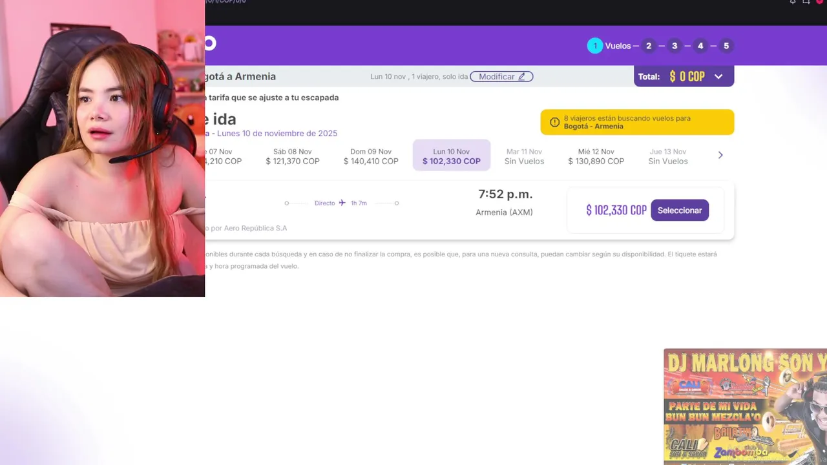The height and width of the screenshot is (465, 827).
Task: Go to booking step 3 circle
Action: 675,46
